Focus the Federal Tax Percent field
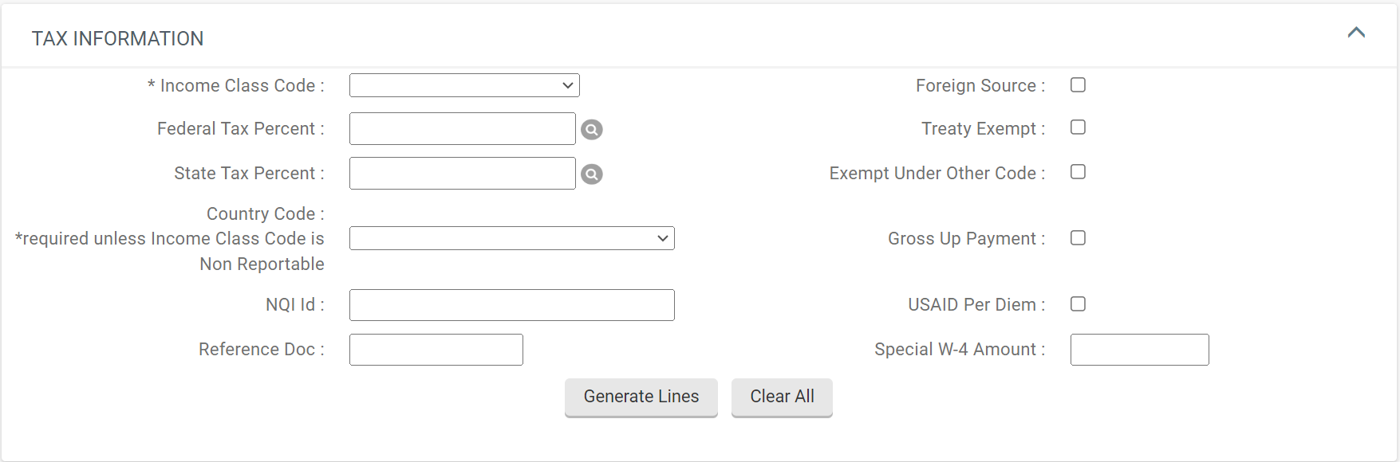This screenshot has height=462, width=1400. coord(463,128)
